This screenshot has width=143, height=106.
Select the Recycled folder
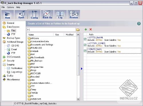coord(33,77)
